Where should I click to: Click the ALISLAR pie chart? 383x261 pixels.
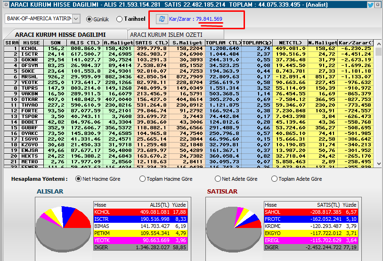click(63, 229)
